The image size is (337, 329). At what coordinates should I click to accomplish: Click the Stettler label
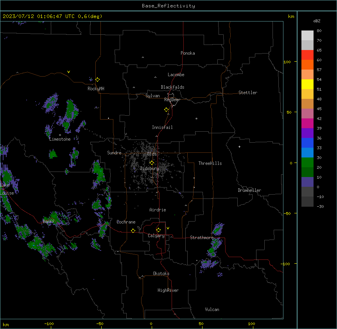coord(248,93)
